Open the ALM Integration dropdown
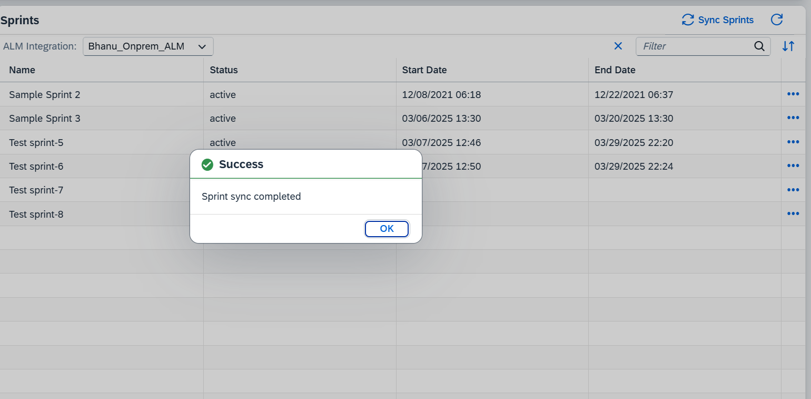811x399 pixels. tap(148, 46)
